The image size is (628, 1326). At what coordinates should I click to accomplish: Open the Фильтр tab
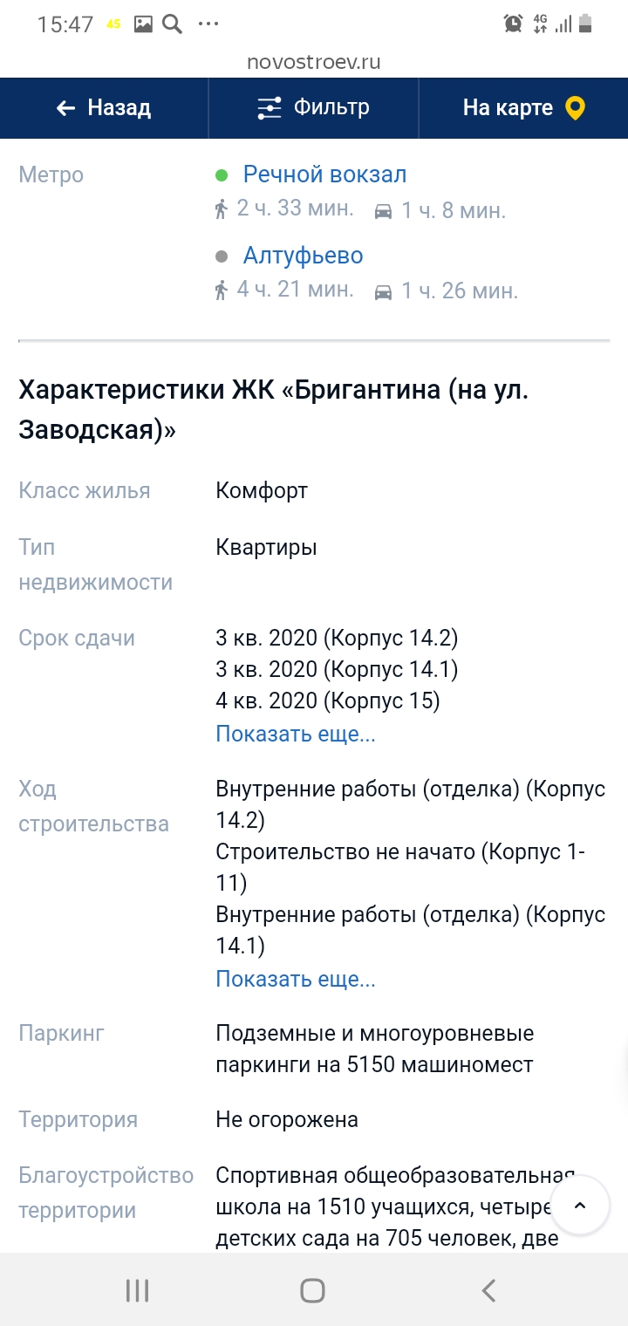pyautogui.click(x=314, y=108)
